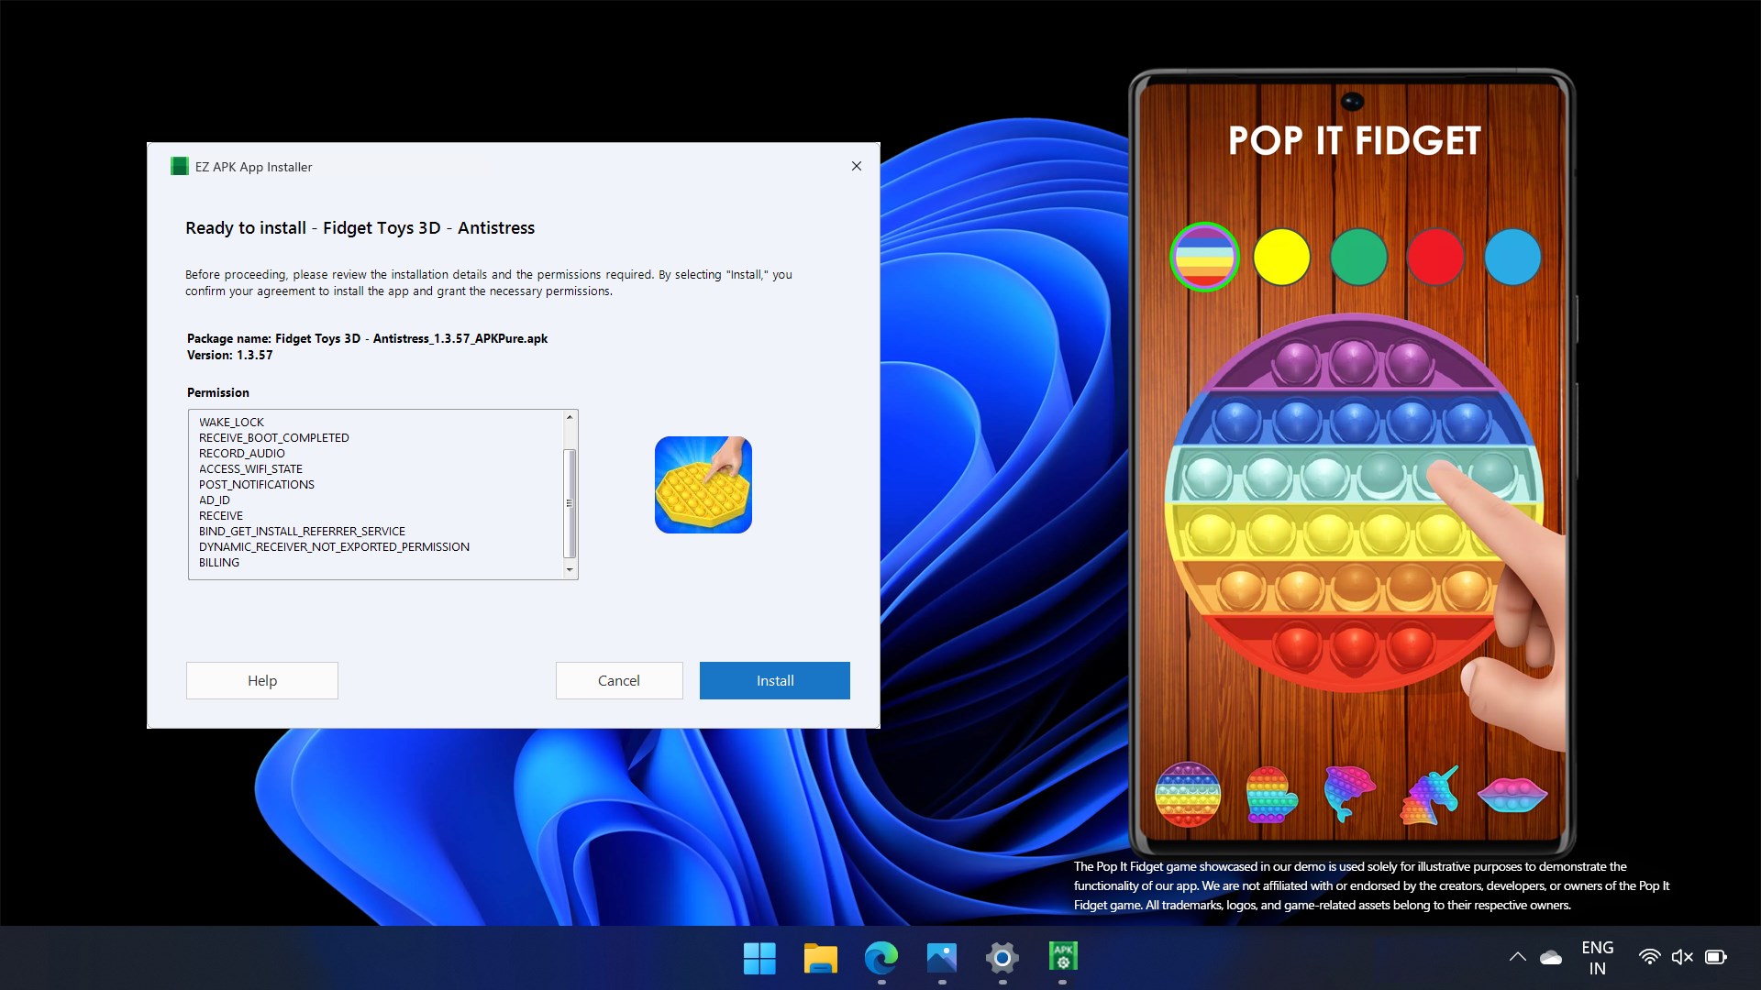The height and width of the screenshot is (990, 1761).
Task: Expand hidden icons chevron in system tray
Action: [1518, 956]
